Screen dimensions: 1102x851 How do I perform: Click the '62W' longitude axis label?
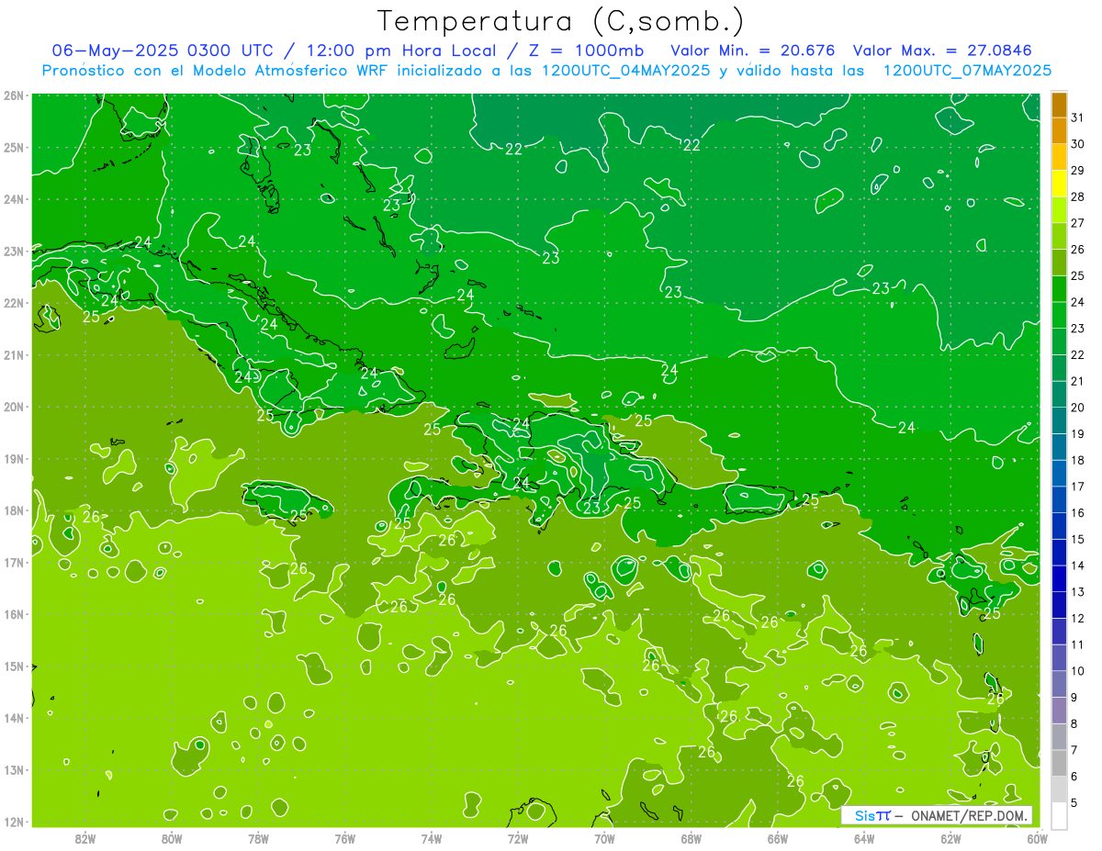click(x=950, y=838)
